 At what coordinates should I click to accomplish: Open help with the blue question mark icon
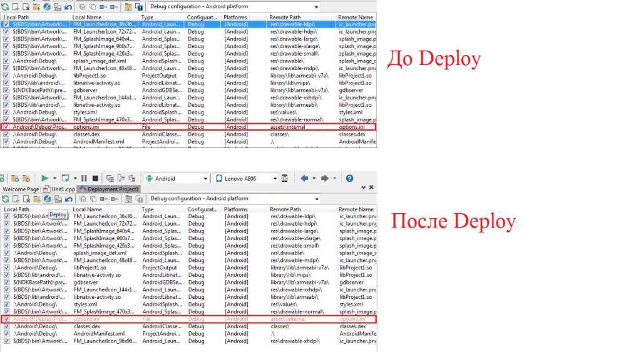pyautogui.click(x=350, y=178)
